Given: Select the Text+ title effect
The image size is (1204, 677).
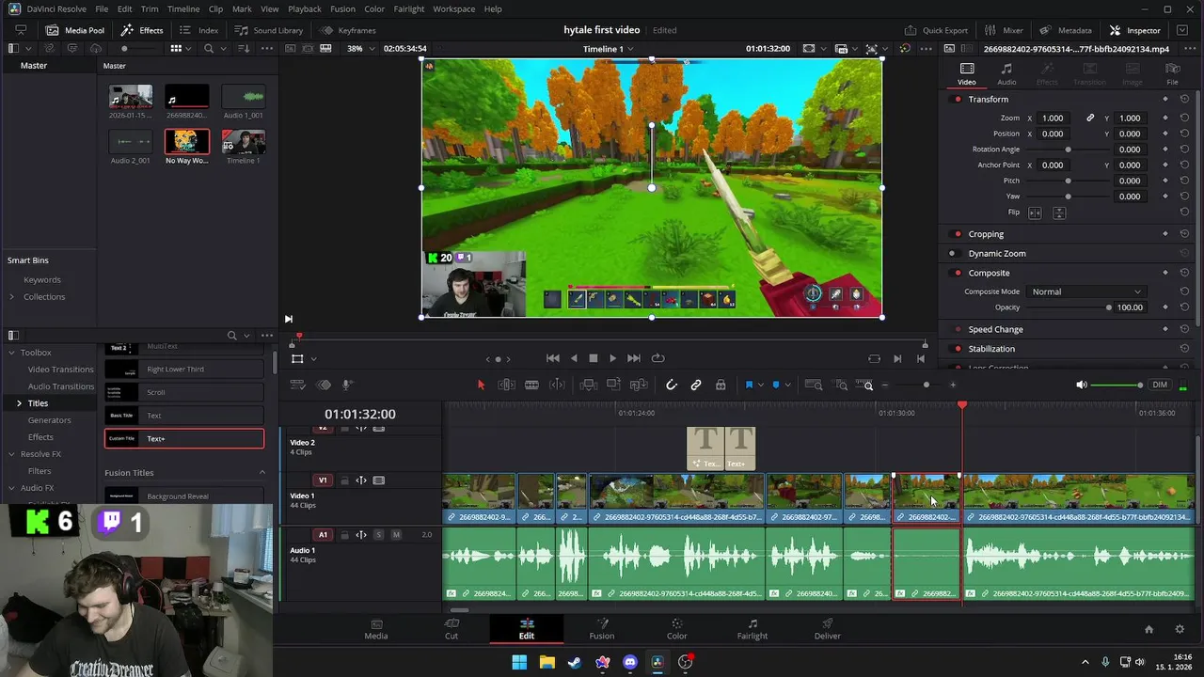Looking at the screenshot, I should point(184,438).
